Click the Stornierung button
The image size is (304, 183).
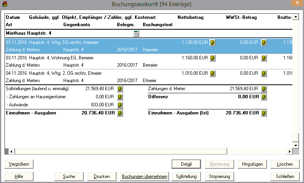219,176
